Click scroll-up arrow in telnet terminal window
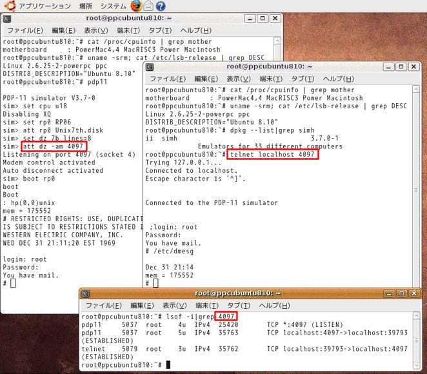Viewport: 427px width, 374px height. coord(416,89)
